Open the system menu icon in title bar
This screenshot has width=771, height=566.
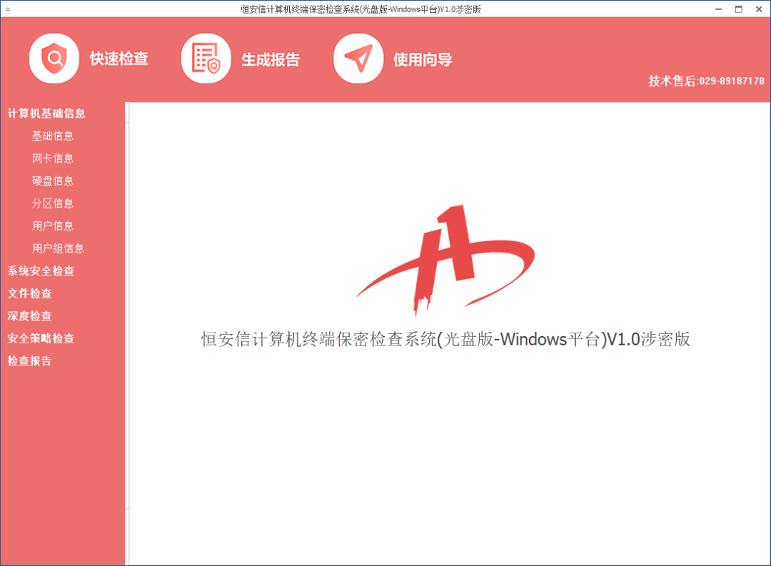[x=8, y=9]
